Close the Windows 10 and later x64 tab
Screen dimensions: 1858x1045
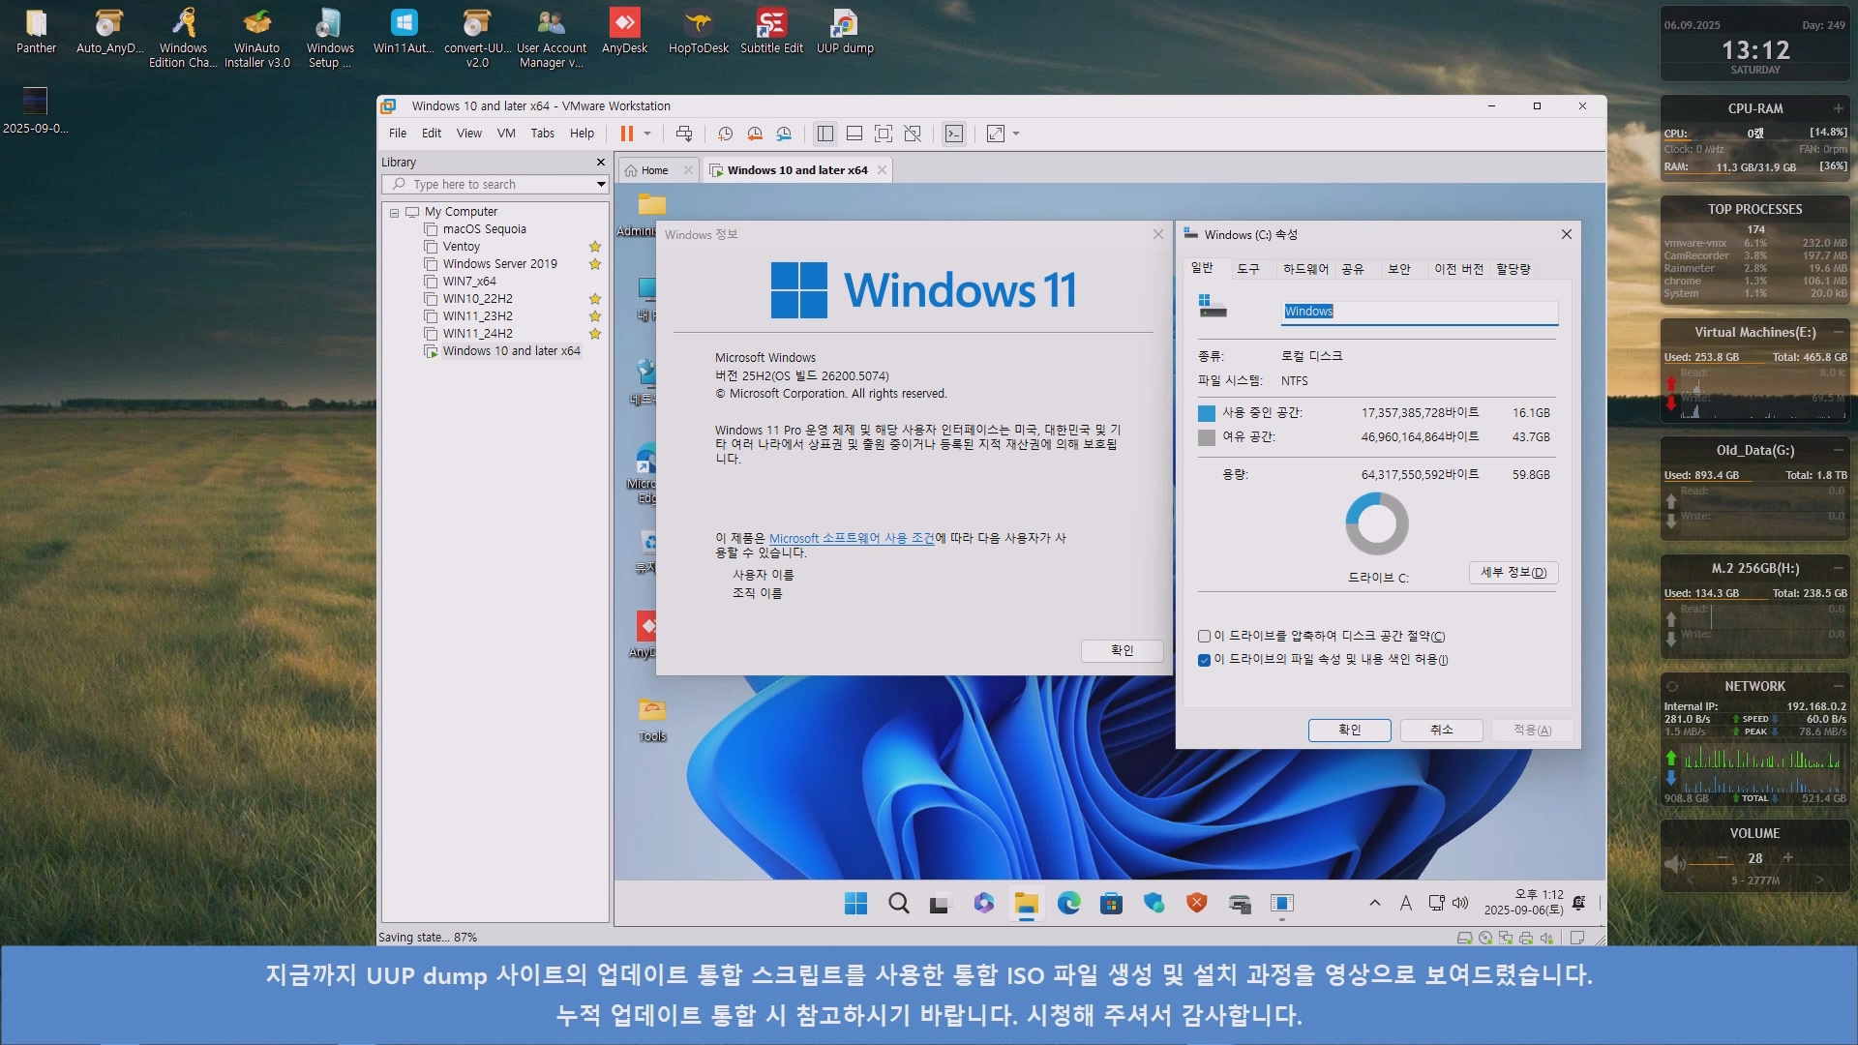[x=882, y=170]
